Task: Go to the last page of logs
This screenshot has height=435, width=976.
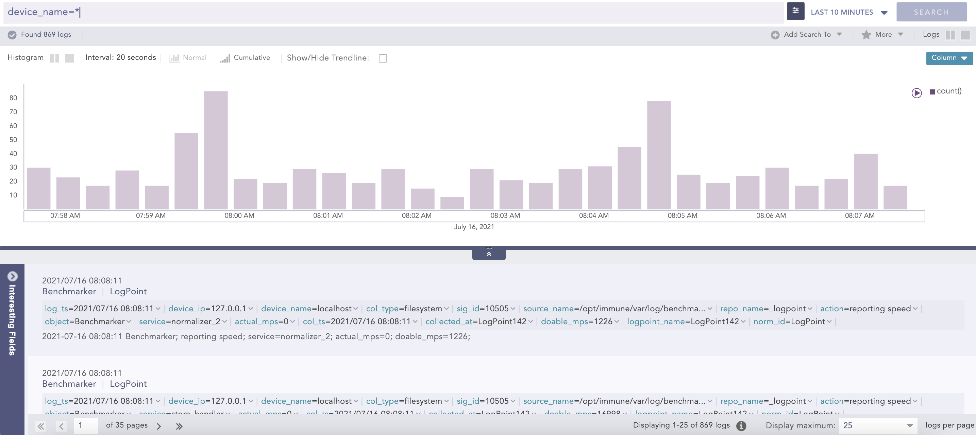Action: pyautogui.click(x=179, y=426)
